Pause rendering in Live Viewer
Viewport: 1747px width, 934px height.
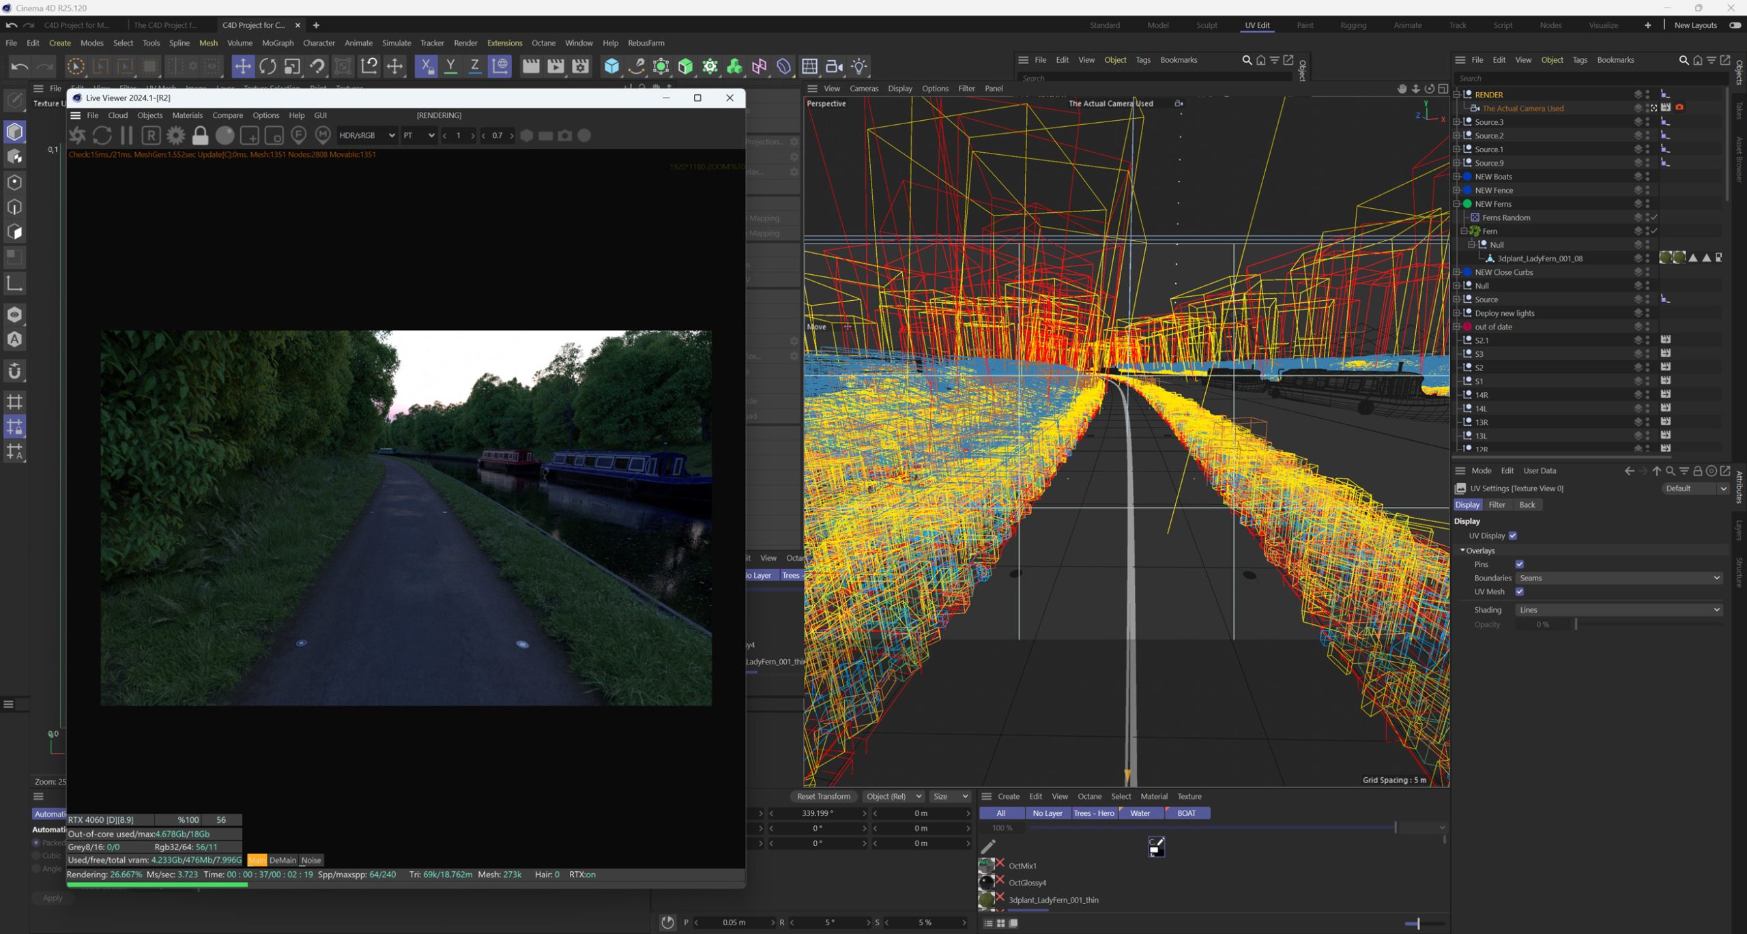coord(126,135)
